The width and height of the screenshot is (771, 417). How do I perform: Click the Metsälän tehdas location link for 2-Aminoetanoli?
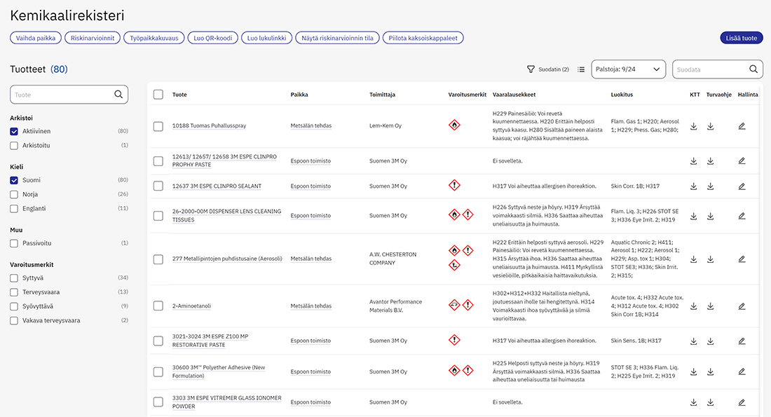[311, 306]
